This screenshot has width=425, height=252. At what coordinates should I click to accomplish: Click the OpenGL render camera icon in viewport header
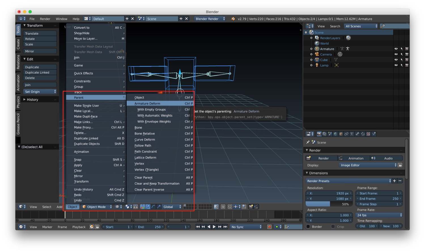[x=251, y=207]
